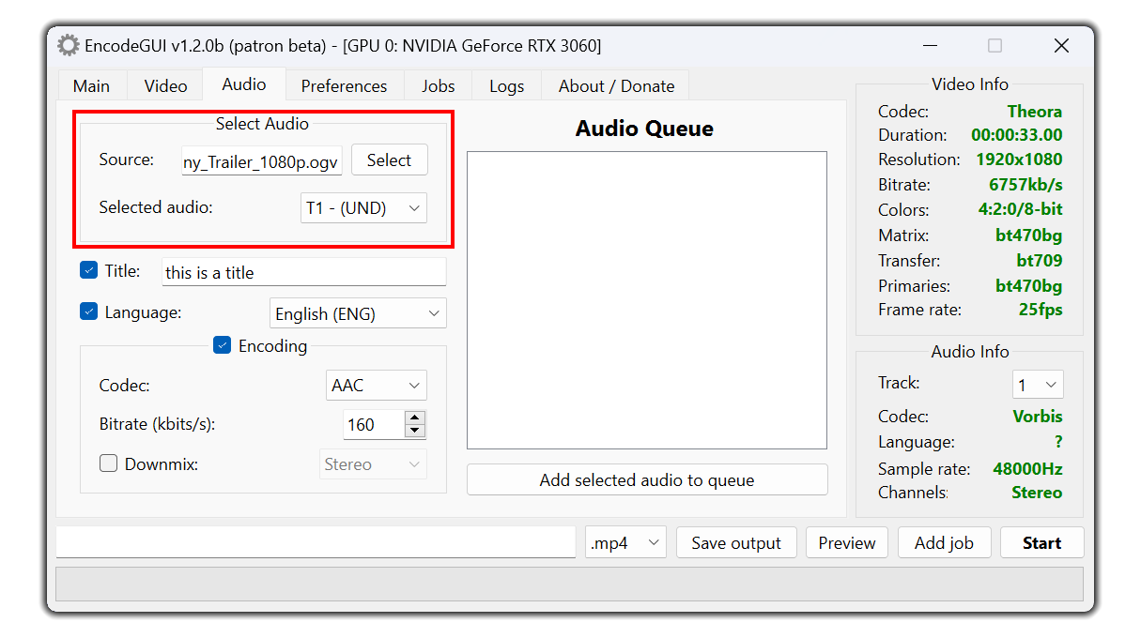This screenshot has width=1141, height=638.
Task: Open the Selected audio T1 - (UND) dropdown
Action: pos(363,208)
